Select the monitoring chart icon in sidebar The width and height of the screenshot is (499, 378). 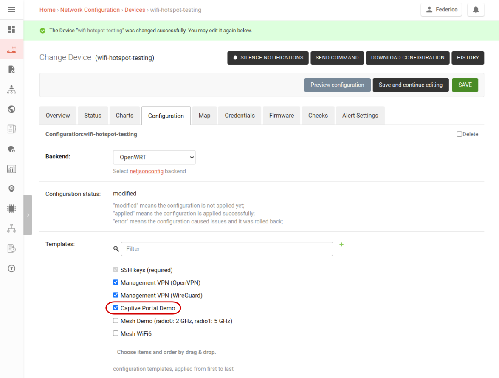[x=11, y=169]
